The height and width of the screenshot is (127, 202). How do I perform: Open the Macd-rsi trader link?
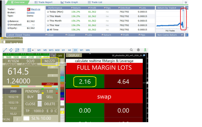pyautogui.click(x=36, y=9)
